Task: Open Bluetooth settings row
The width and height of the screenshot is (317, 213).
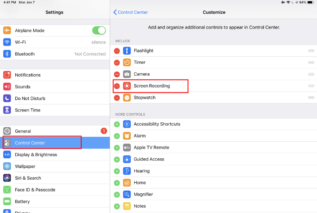Action: coord(55,54)
